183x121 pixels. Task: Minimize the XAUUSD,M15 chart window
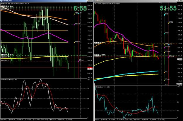point(88,1)
